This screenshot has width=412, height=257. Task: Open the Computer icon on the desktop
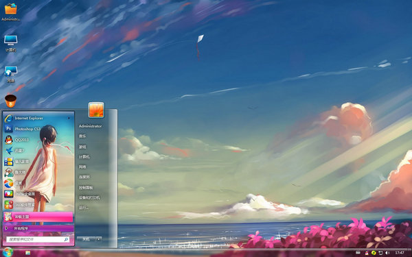[11, 43]
